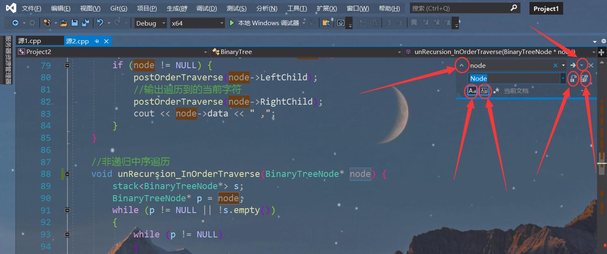This screenshot has height=254, width=607.
Task: Toggle Use Regular Expressions (.*) option
Action: coord(496,91)
